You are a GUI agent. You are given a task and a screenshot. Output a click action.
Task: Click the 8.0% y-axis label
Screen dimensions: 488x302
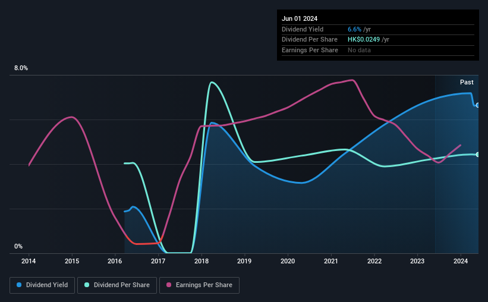(21, 68)
